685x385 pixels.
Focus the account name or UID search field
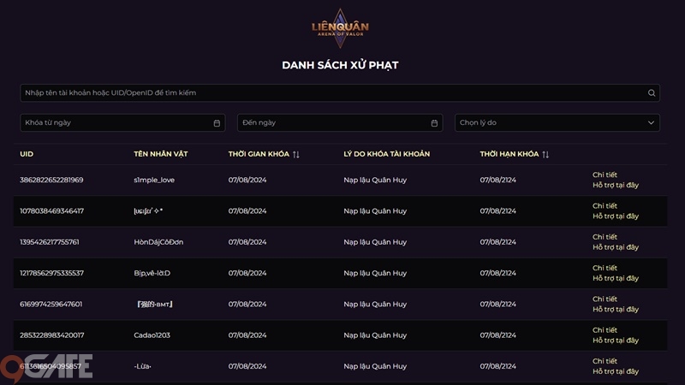pos(340,93)
